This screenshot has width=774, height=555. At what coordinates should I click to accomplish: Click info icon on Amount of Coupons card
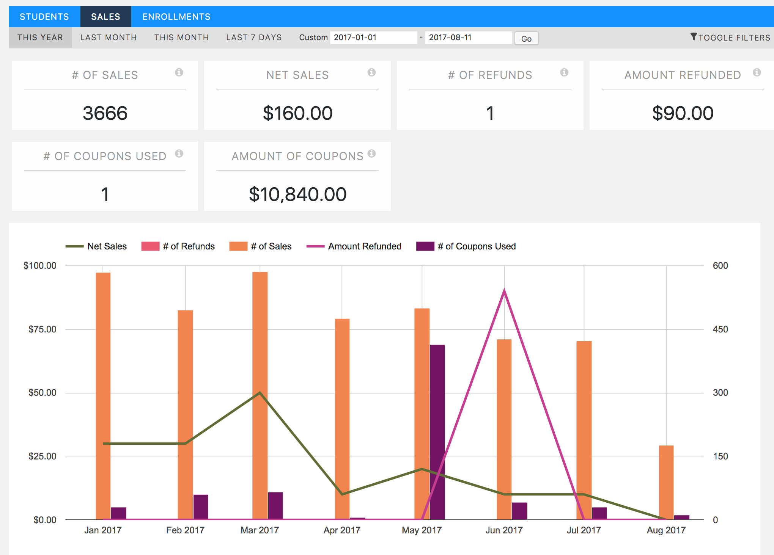[371, 154]
